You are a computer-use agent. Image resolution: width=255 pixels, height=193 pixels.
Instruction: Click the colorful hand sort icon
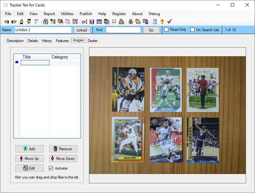pyautogui.click(x=75, y=22)
